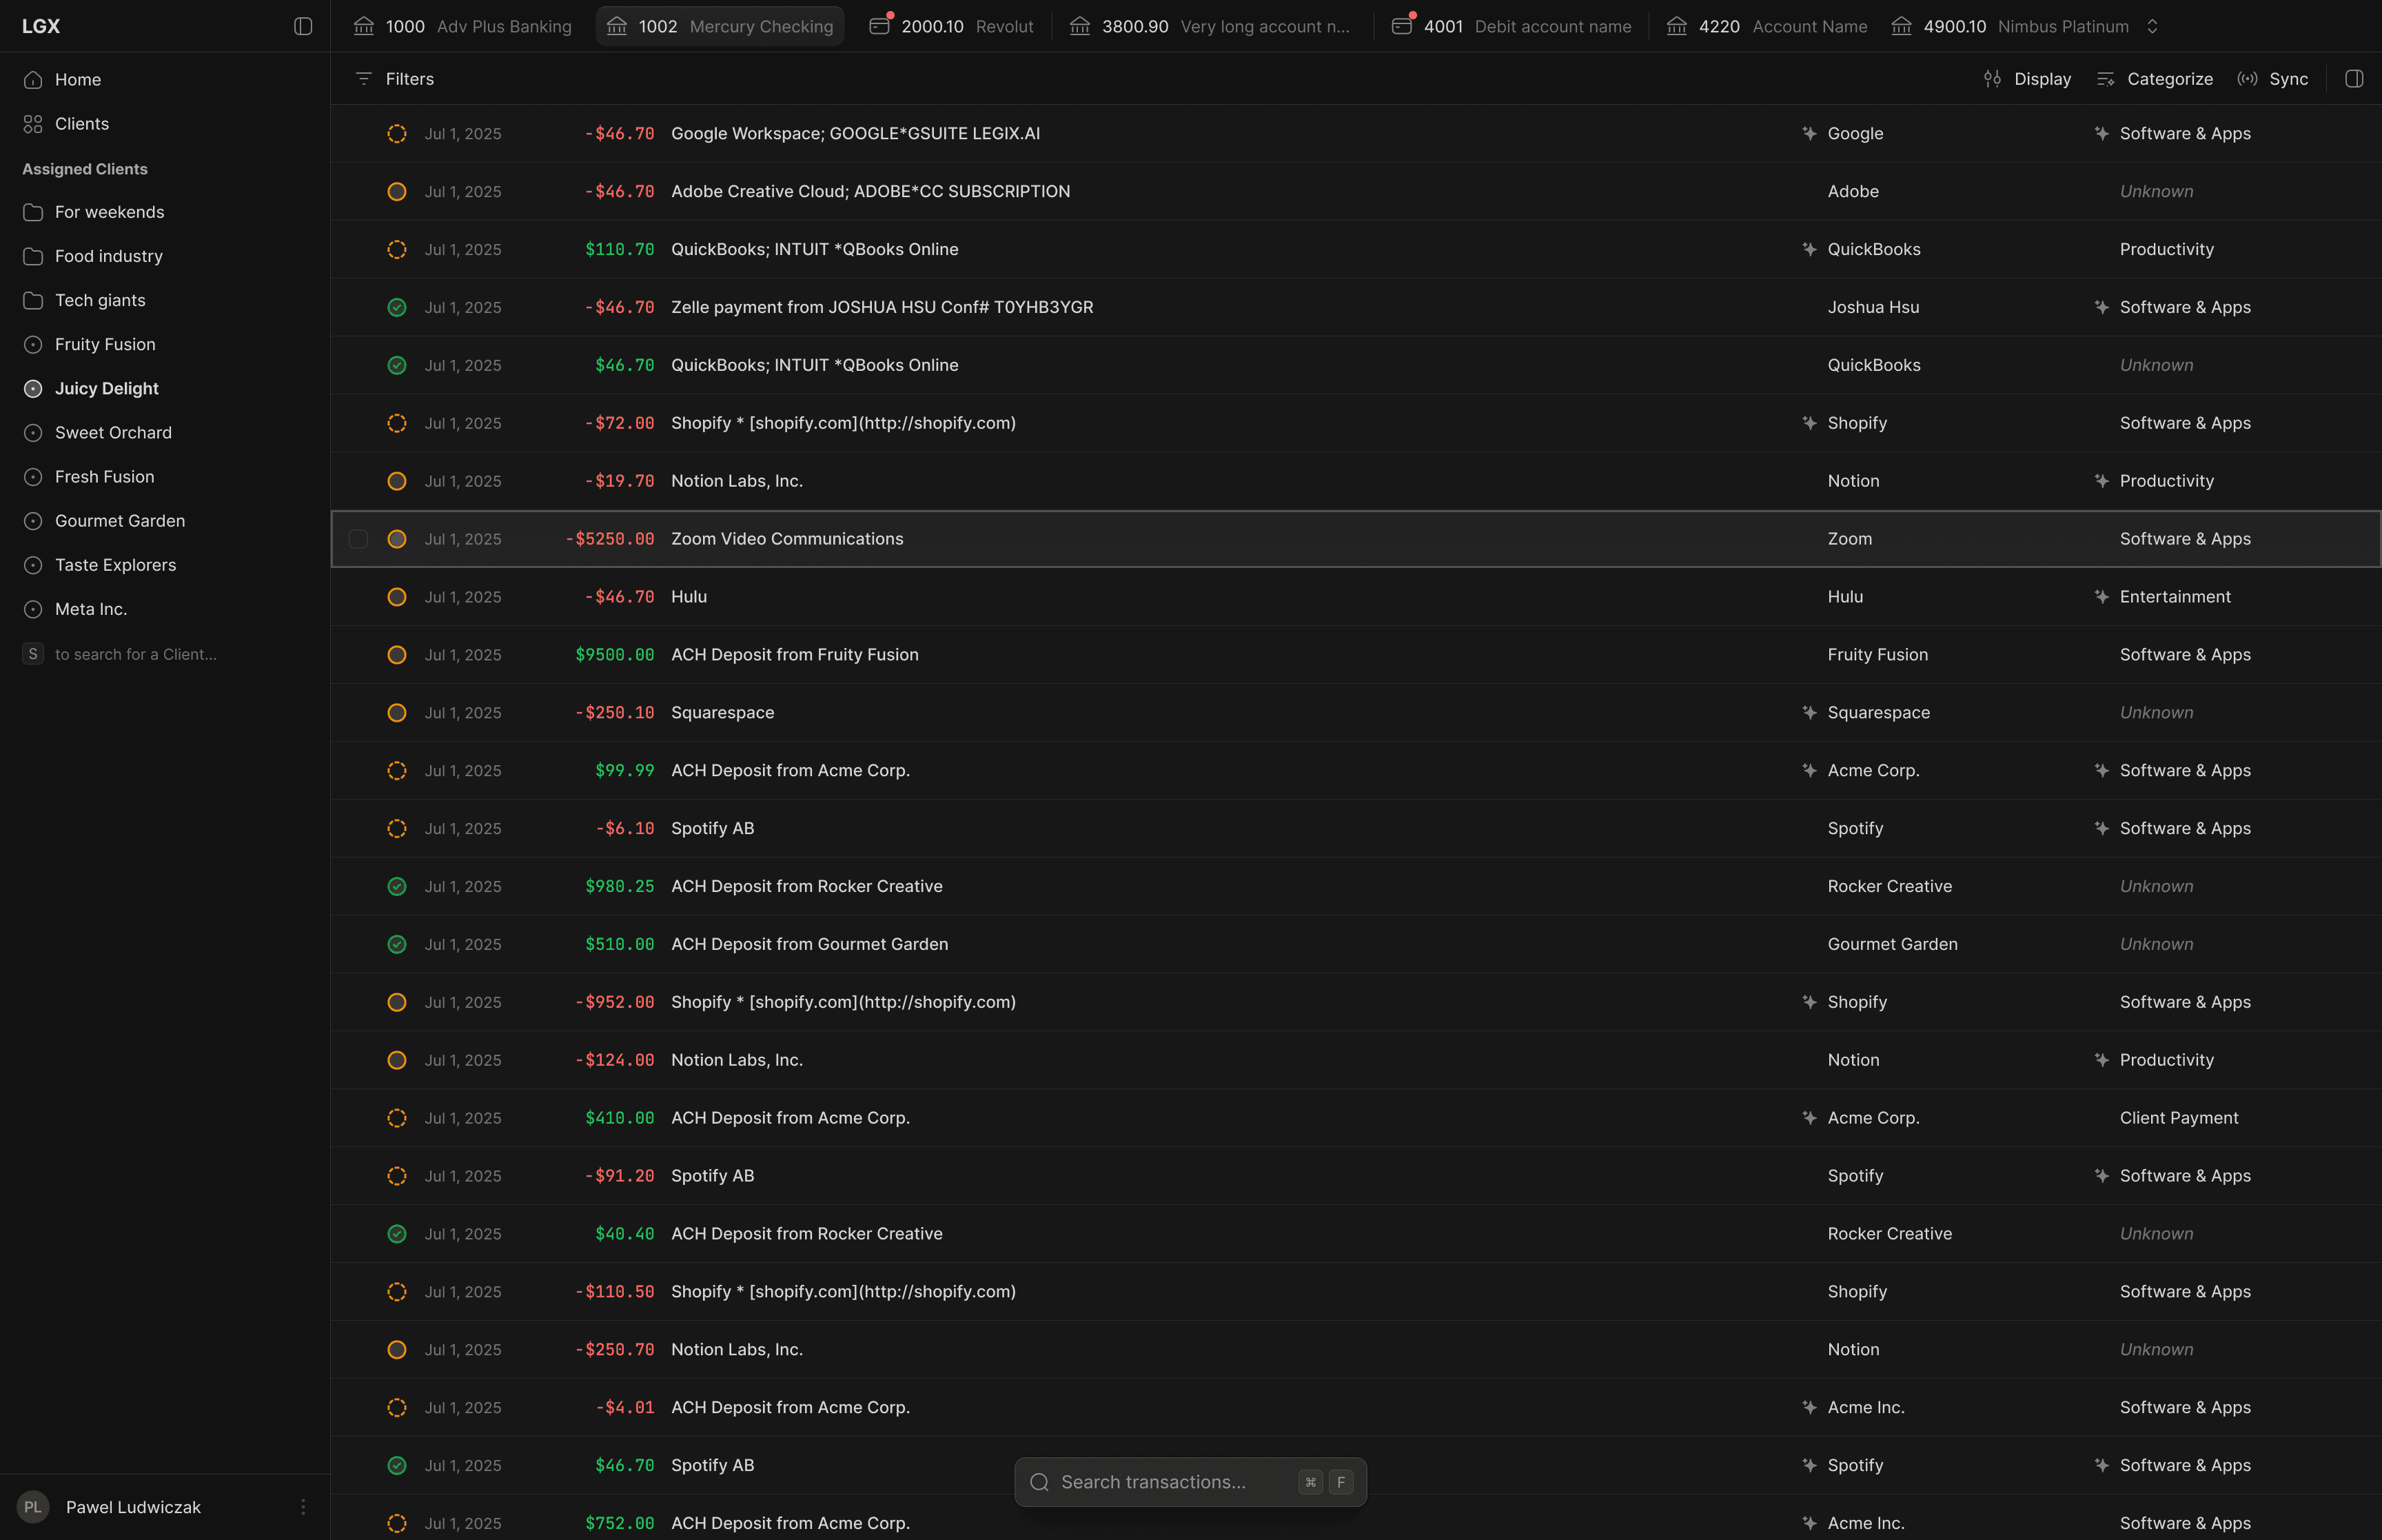The width and height of the screenshot is (2382, 1540).
Task: Select the 1000 Adv Plus Banking tab
Action: point(462,26)
